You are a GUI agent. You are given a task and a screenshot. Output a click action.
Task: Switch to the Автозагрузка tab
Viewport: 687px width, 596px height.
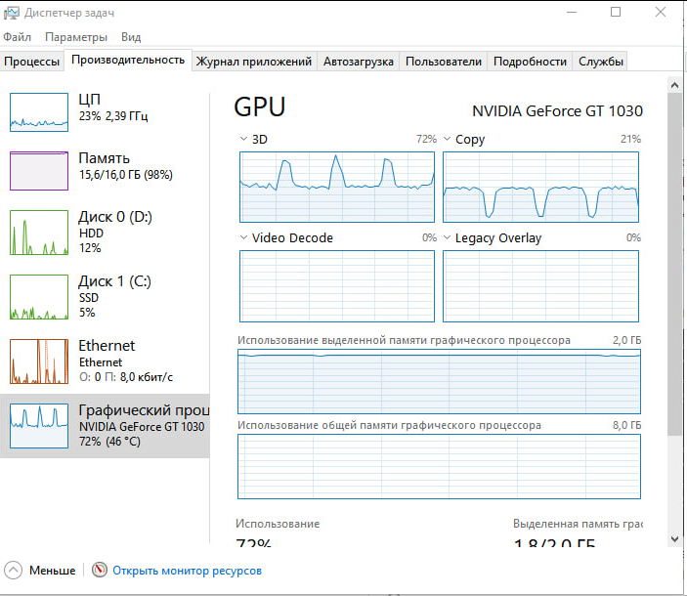[359, 61]
